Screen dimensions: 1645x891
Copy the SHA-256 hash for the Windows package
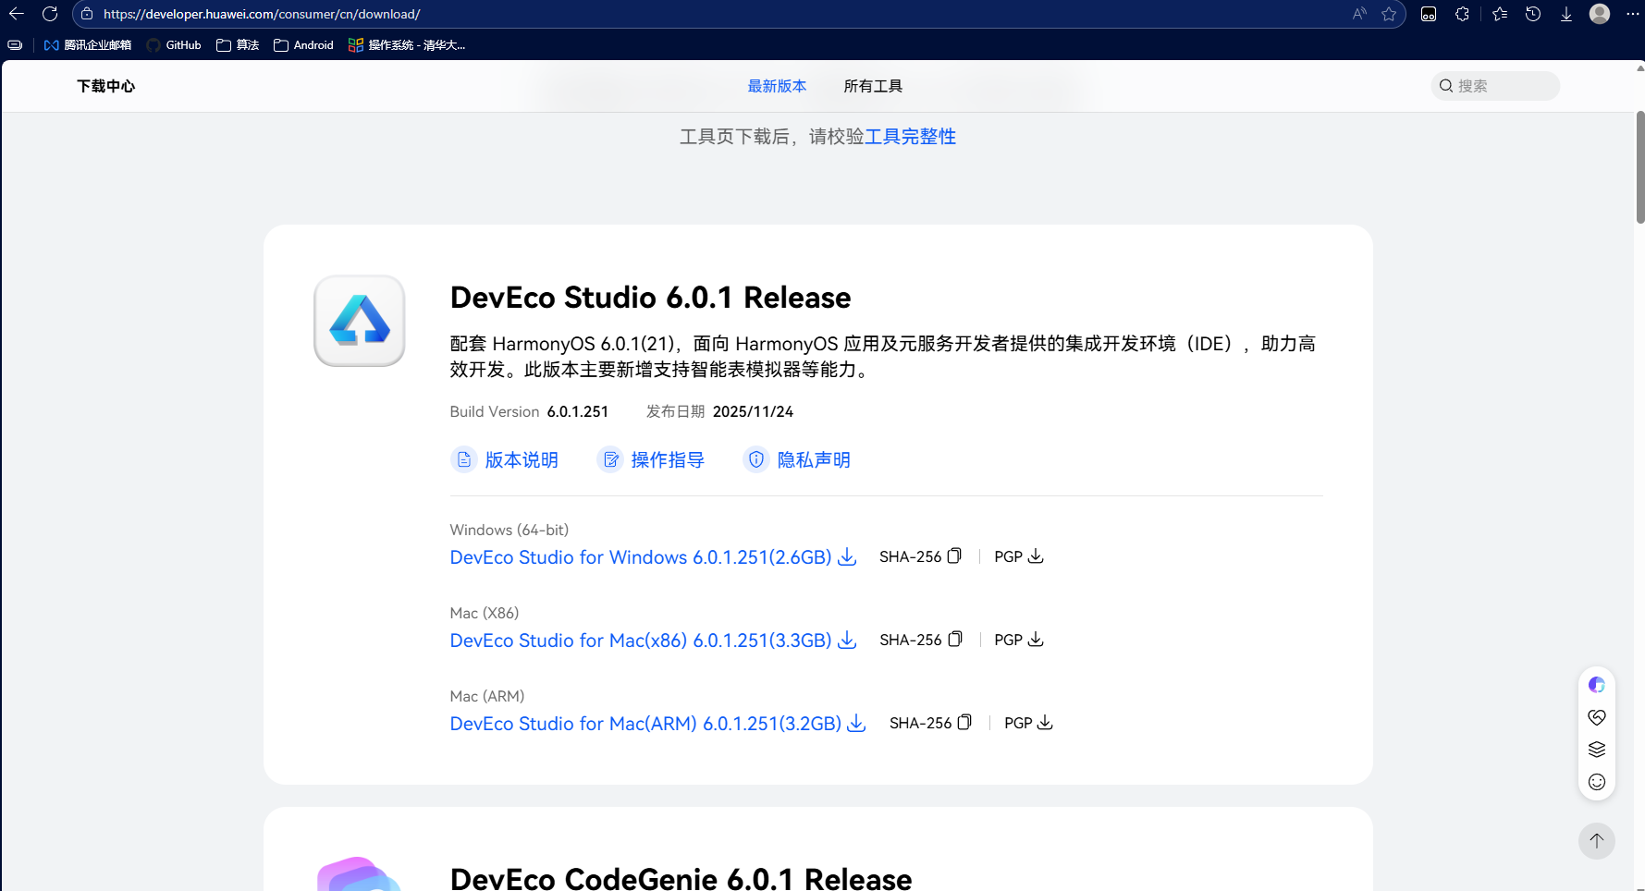click(x=954, y=555)
